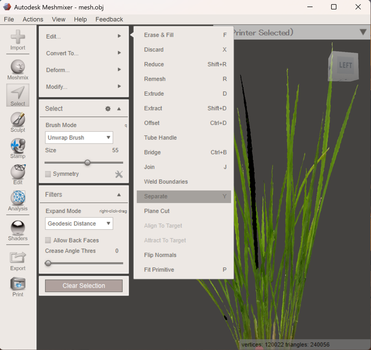Open the Shaders panel
This screenshot has height=350, width=371.
tap(18, 231)
